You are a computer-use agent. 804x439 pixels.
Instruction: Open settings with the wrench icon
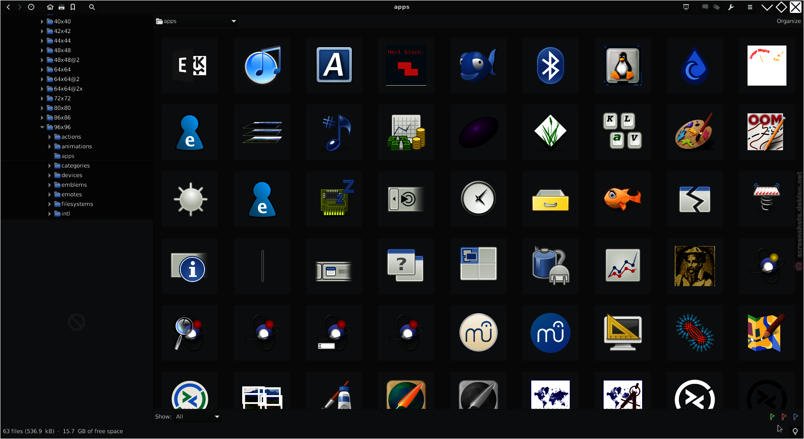[731, 7]
